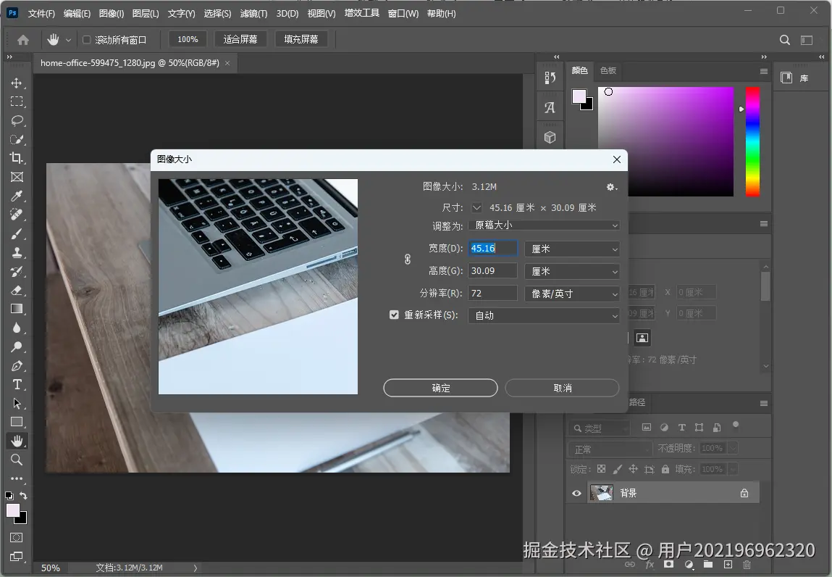This screenshot has width=832, height=577.
Task: Click the width 45.16 input field
Action: (x=492, y=248)
